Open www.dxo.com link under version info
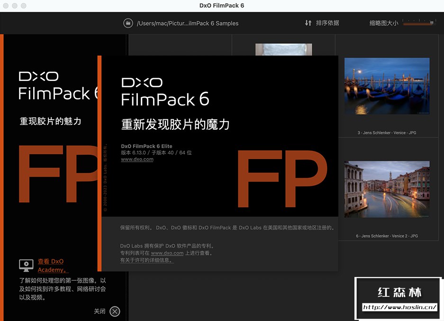The height and width of the screenshot is (321, 444). click(137, 159)
